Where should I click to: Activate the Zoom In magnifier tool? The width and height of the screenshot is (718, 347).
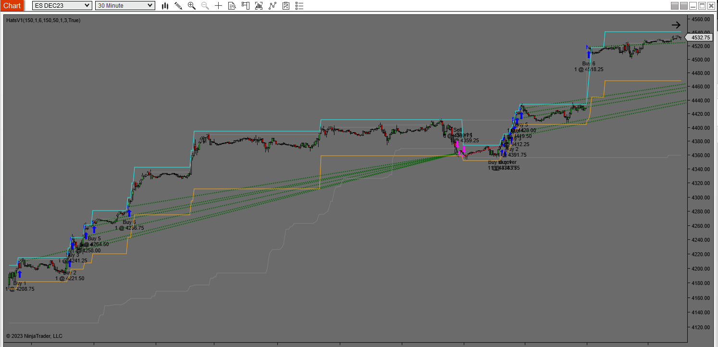pos(191,6)
